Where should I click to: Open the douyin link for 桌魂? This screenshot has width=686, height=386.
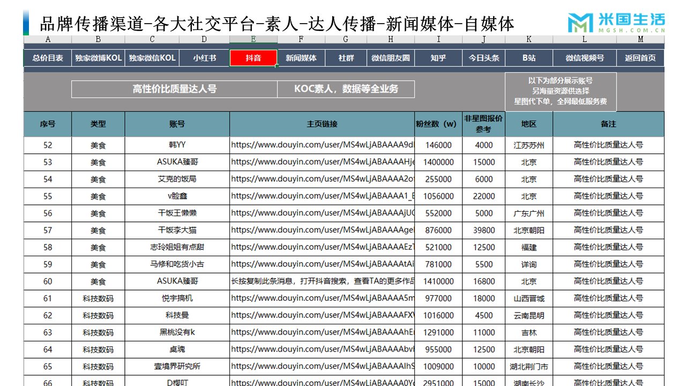pos(322,350)
